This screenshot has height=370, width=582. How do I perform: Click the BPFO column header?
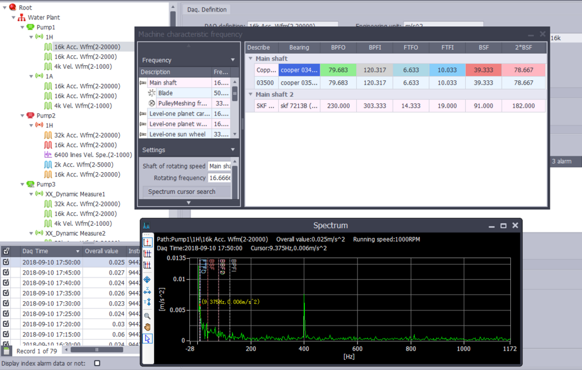pos(338,47)
